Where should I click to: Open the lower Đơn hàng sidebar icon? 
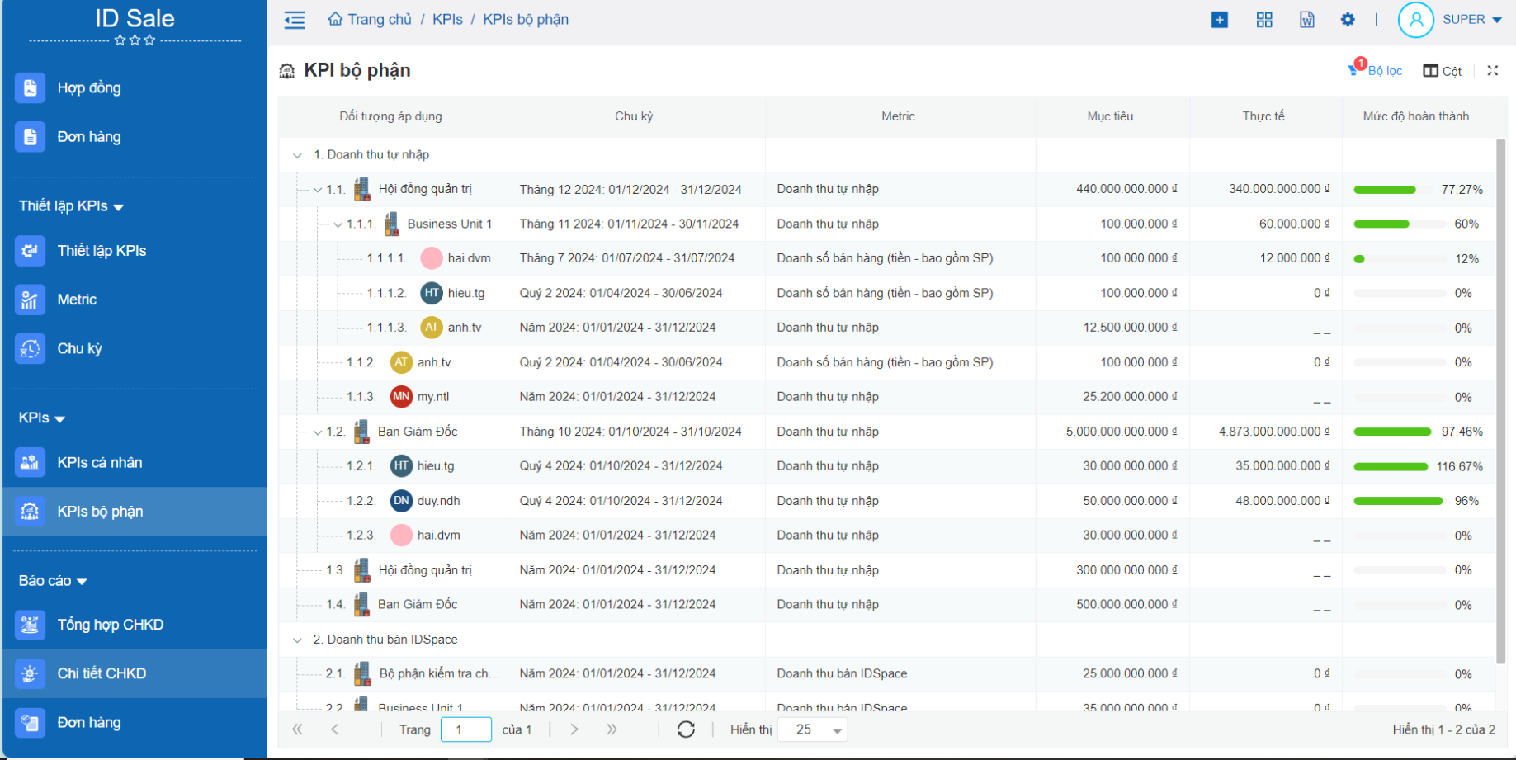click(30, 723)
